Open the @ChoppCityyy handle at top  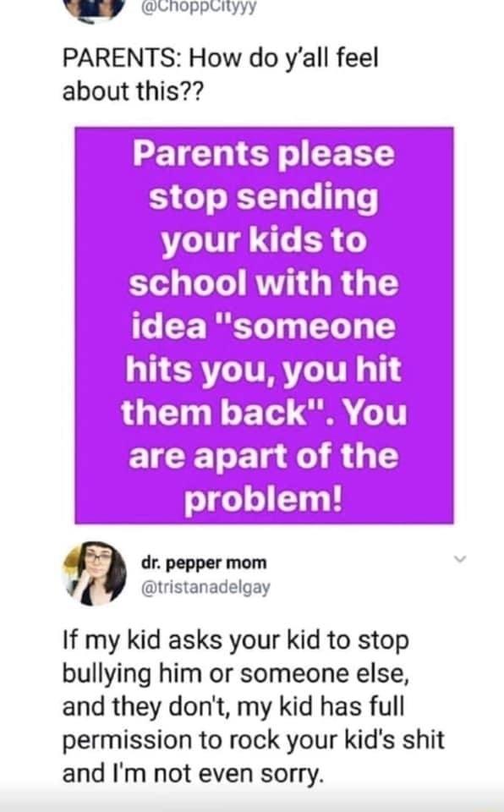pyautogui.click(x=198, y=6)
